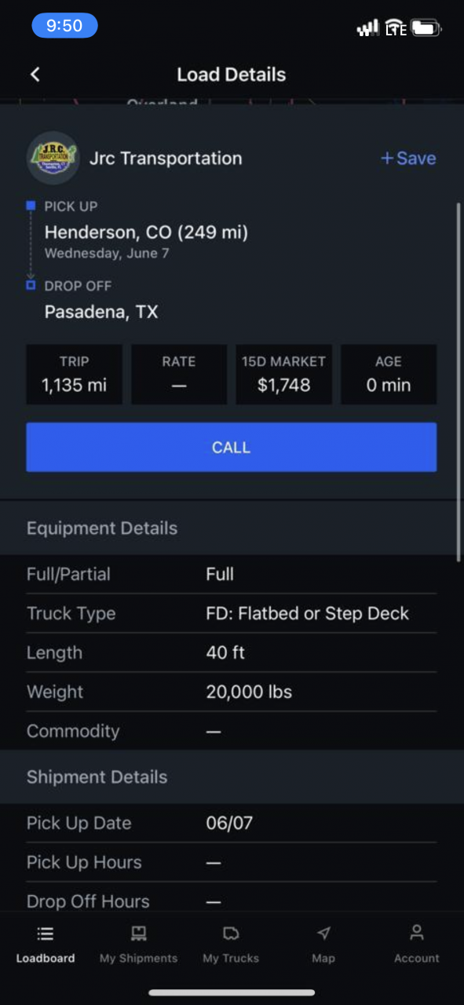The height and width of the screenshot is (1005, 464).
Task: Select the RATE tile
Action: click(x=179, y=375)
